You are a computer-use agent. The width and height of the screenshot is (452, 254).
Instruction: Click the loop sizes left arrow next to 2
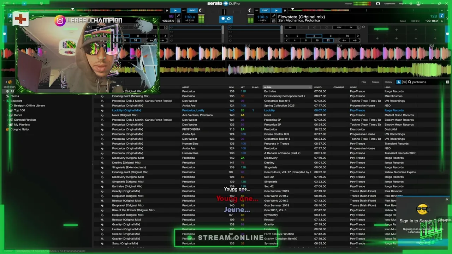click(x=287, y=36)
